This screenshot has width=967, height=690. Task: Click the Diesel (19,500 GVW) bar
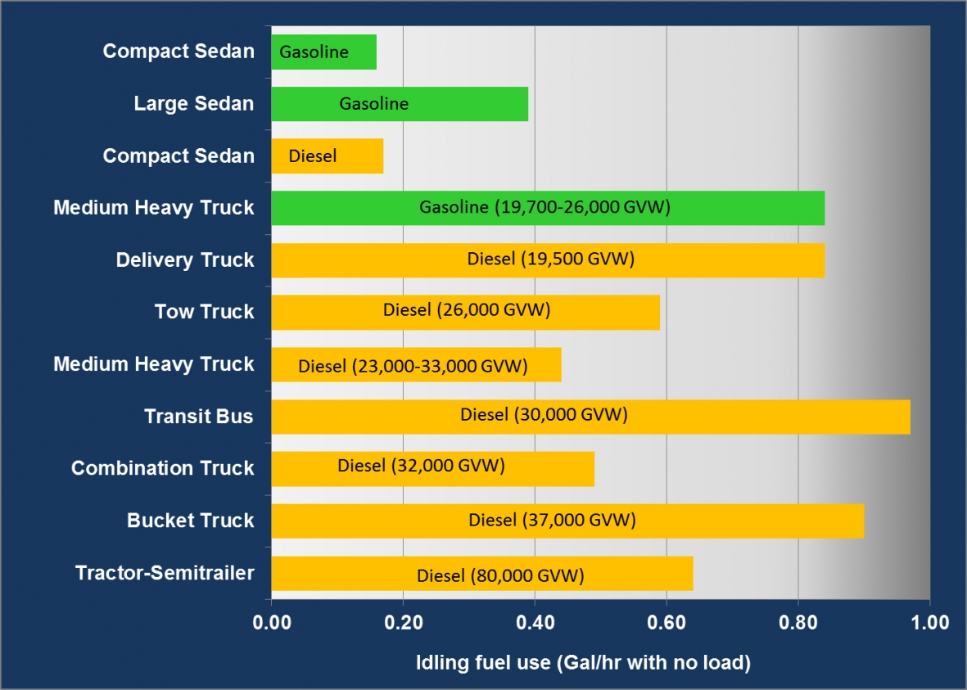coord(547,260)
